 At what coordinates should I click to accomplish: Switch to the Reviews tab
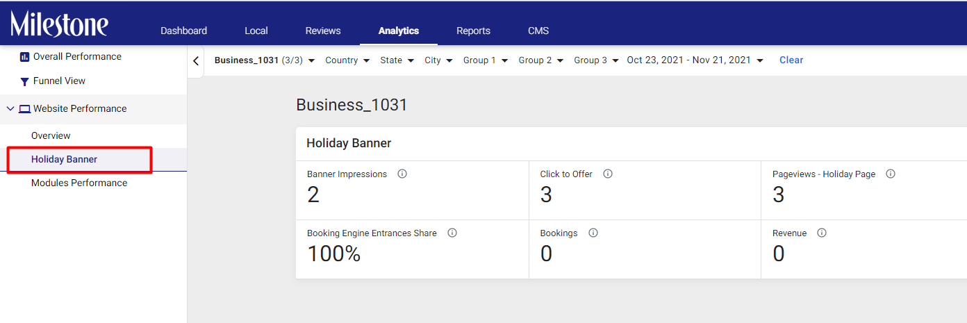323,31
